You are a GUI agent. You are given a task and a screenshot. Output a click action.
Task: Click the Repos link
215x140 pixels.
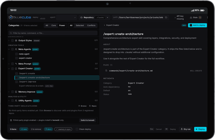tap(93, 106)
